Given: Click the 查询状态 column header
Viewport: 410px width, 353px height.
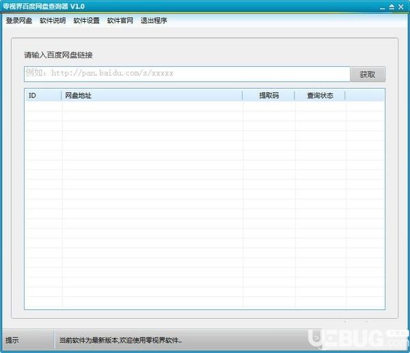Looking at the screenshot, I should pos(320,96).
